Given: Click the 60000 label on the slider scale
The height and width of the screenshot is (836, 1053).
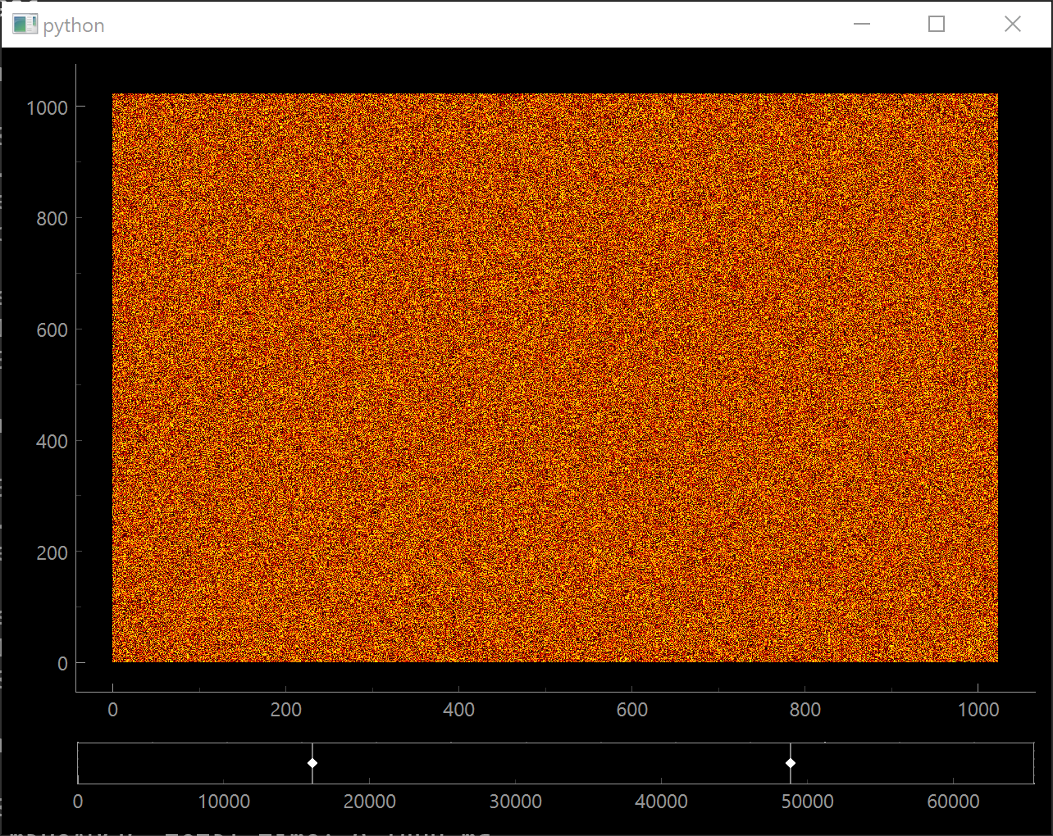Looking at the screenshot, I should [x=952, y=802].
